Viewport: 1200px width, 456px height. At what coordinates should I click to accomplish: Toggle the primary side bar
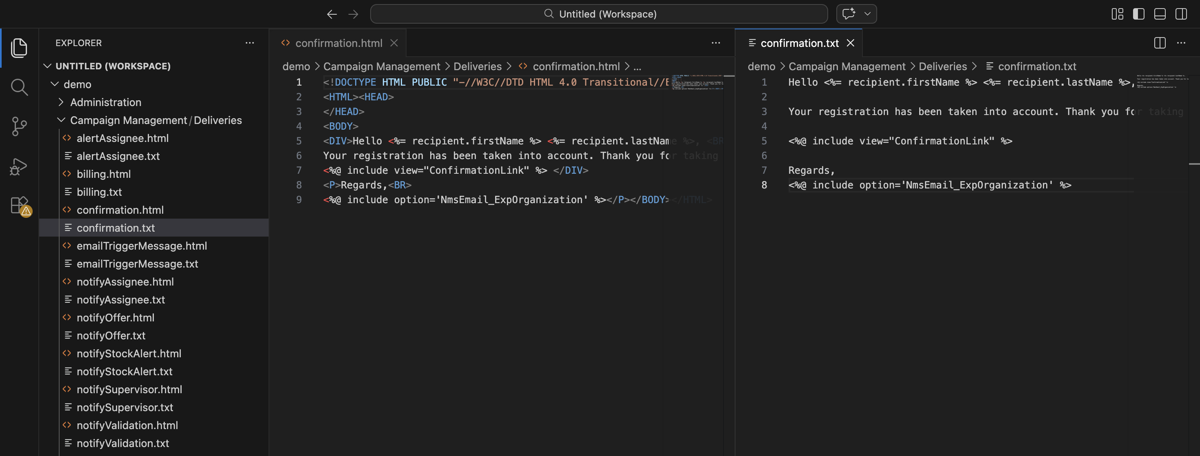[1138, 14]
